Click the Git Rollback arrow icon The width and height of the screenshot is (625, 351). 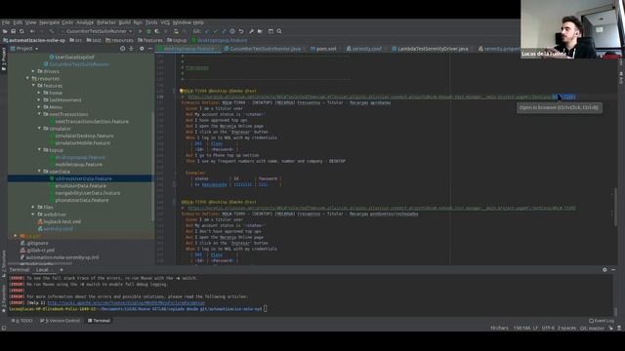[241, 31]
